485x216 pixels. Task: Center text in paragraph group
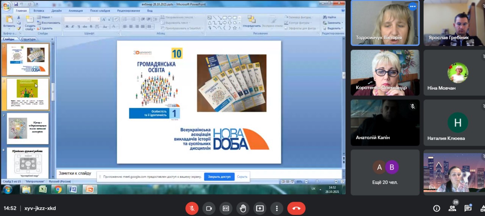point(131,26)
